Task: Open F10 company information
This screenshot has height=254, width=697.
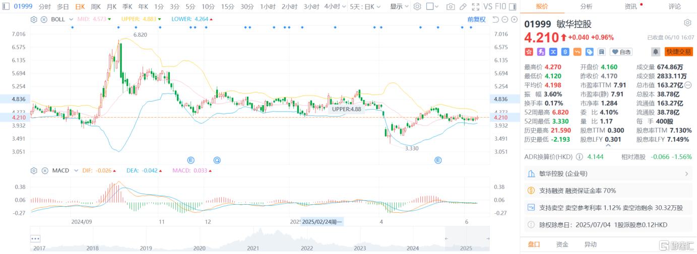Action: [500, 7]
